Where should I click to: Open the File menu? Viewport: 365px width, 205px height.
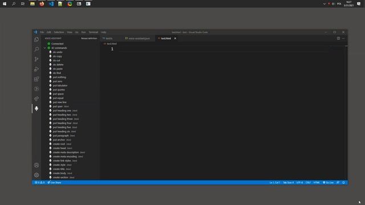click(x=42, y=32)
